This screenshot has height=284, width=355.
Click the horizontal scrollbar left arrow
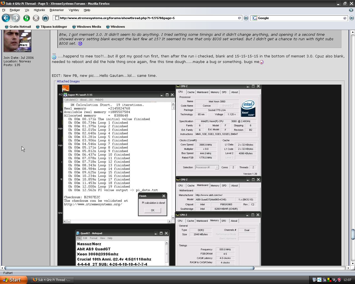(x=2, y=268)
